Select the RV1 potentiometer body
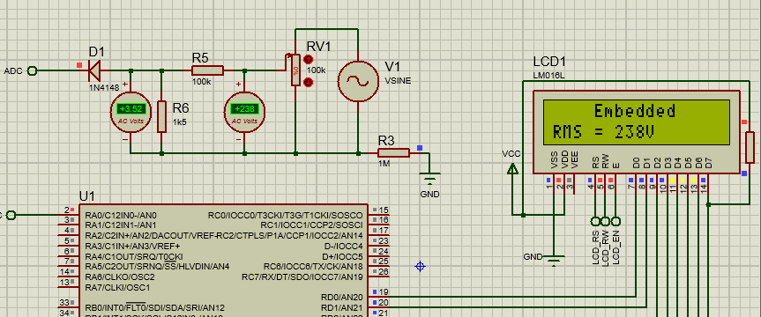Viewport: 761px width, 317px height. (x=295, y=70)
